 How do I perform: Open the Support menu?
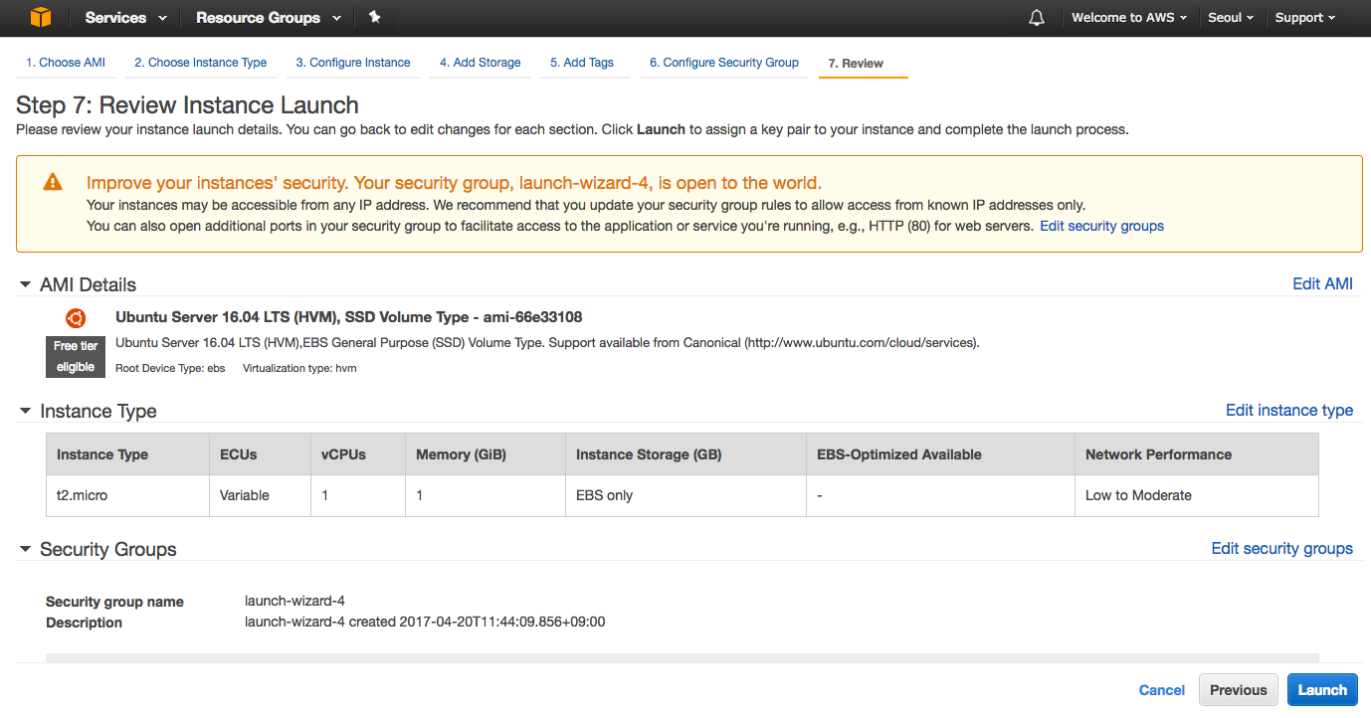[1305, 18]
